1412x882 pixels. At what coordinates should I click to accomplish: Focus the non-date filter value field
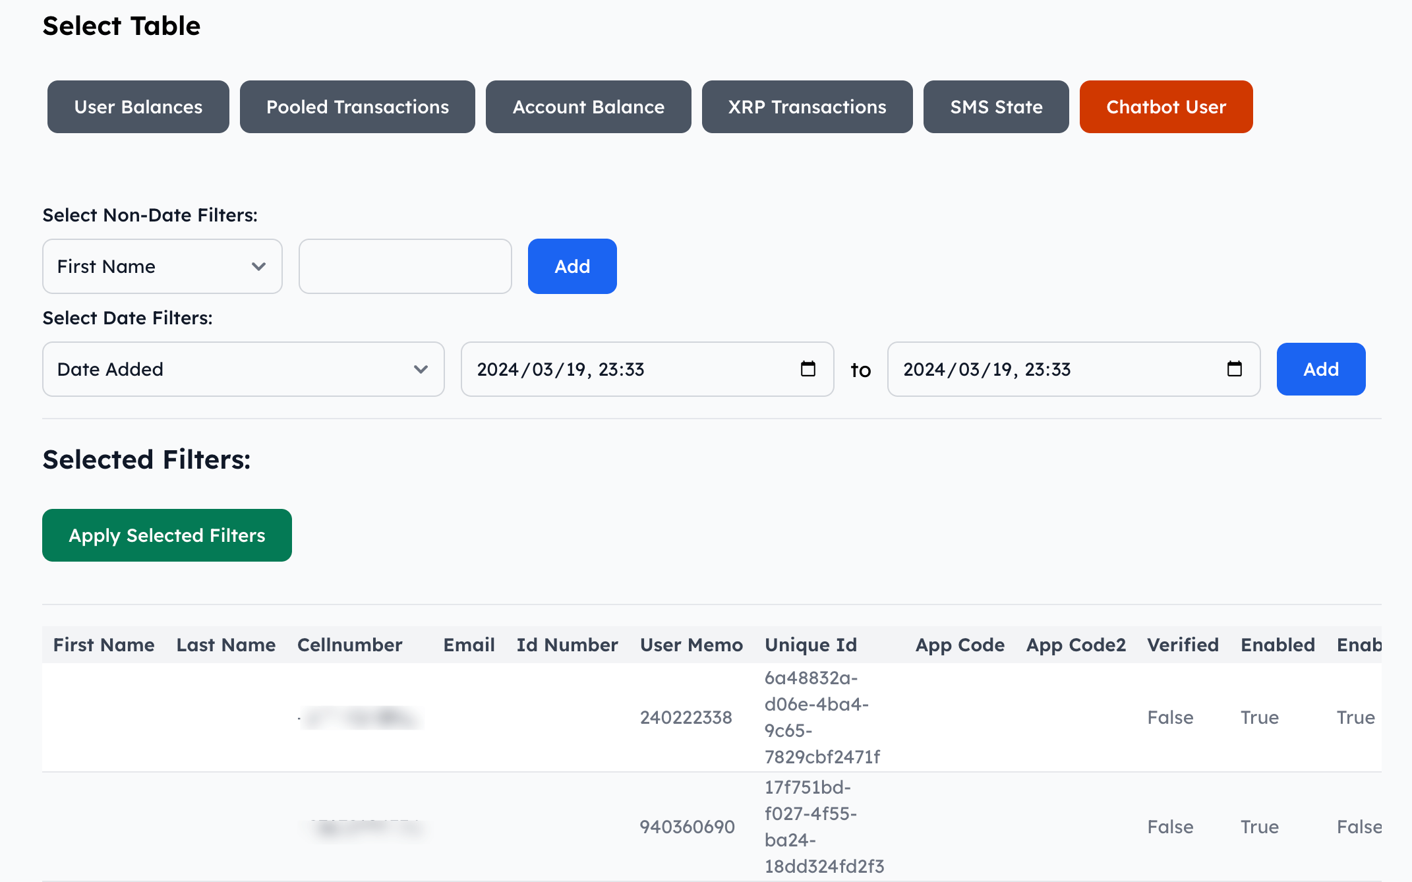pyautogui.click(x=405, y=266)
